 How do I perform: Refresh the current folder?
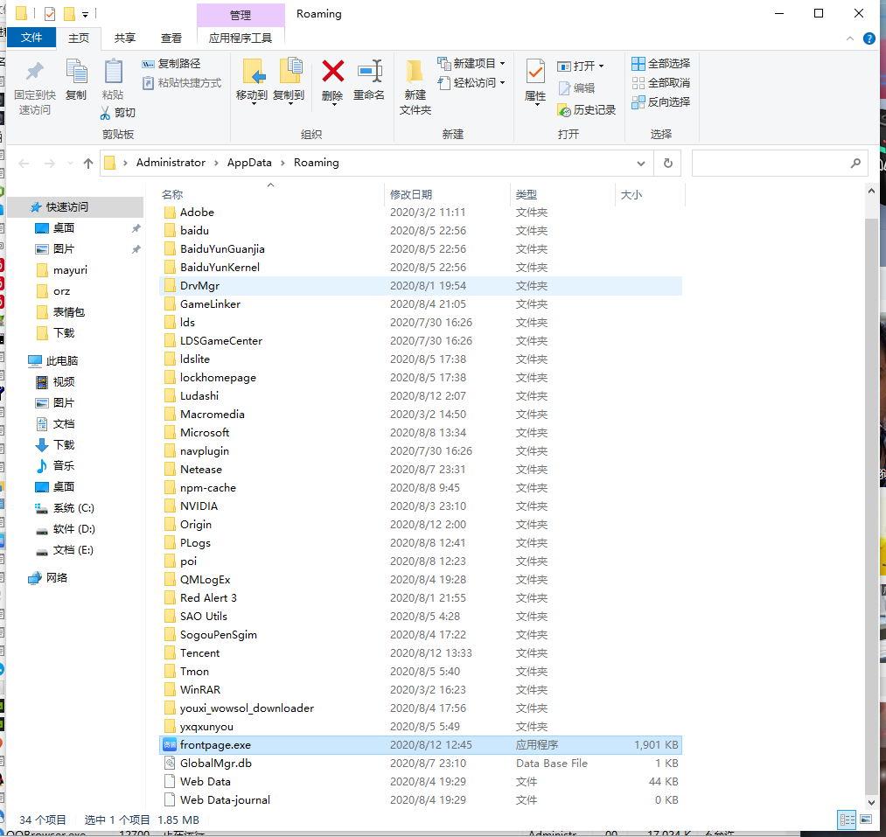(668, 164)
